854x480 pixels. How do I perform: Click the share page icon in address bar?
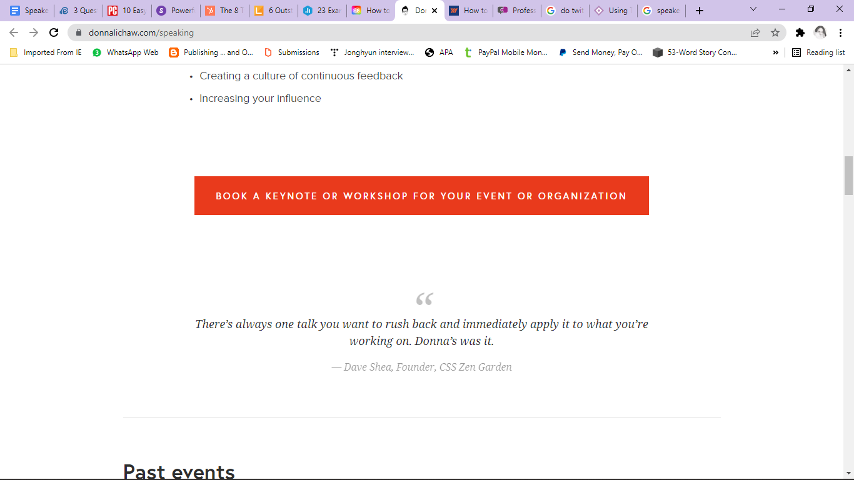[x=755, y=32]
